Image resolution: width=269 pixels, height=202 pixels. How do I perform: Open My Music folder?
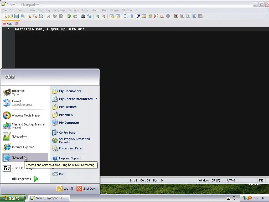(x=75, y=115)
